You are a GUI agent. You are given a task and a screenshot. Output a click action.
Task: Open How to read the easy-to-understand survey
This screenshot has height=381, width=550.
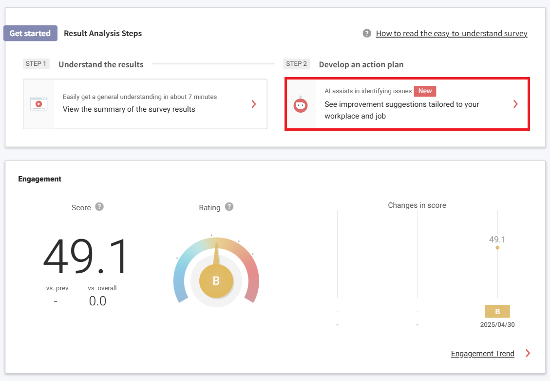[451, 33]
